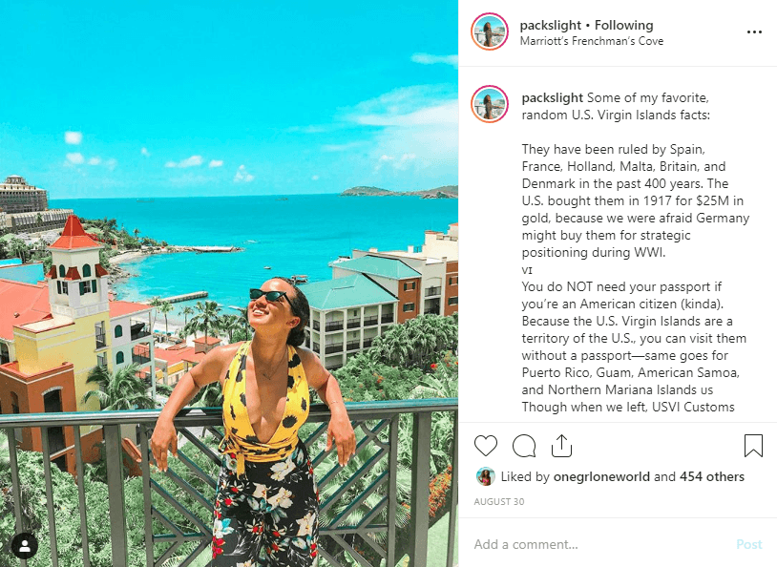Click the caption text about Virgin Islands
Viewport: 777px width, 567px height.
point(635,252)
